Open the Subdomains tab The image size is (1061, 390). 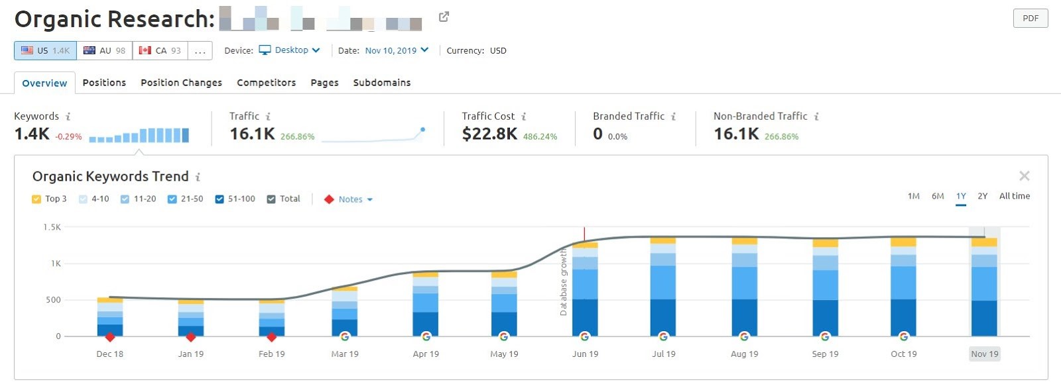[382, 83]
